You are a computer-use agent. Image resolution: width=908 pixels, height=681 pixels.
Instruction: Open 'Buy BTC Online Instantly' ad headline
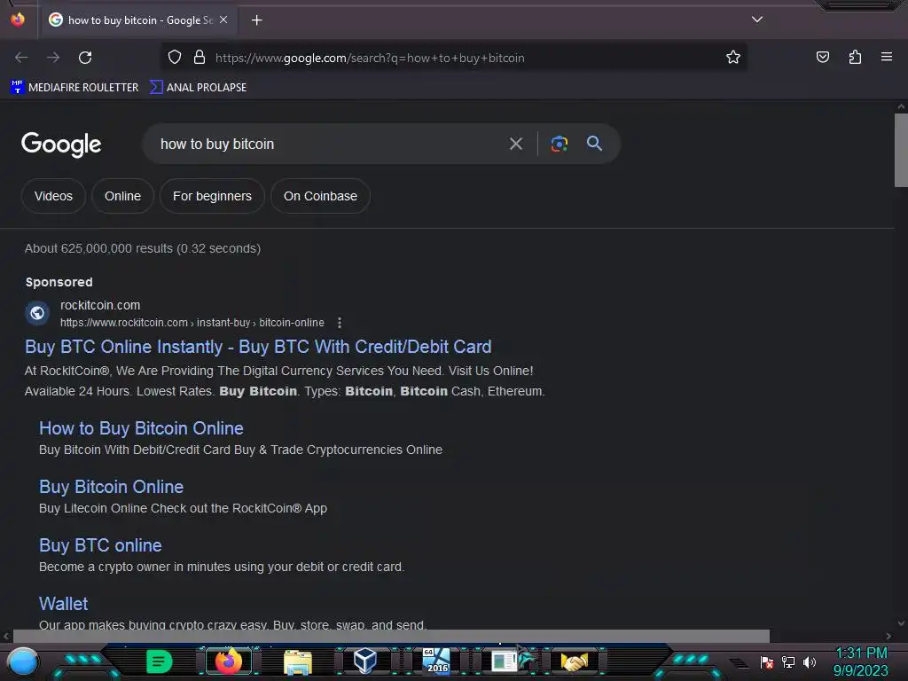(x=258, y=347)
